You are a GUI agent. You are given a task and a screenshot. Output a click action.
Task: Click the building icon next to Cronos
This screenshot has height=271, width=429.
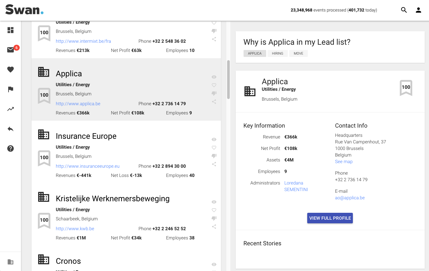tap(44, 259)
